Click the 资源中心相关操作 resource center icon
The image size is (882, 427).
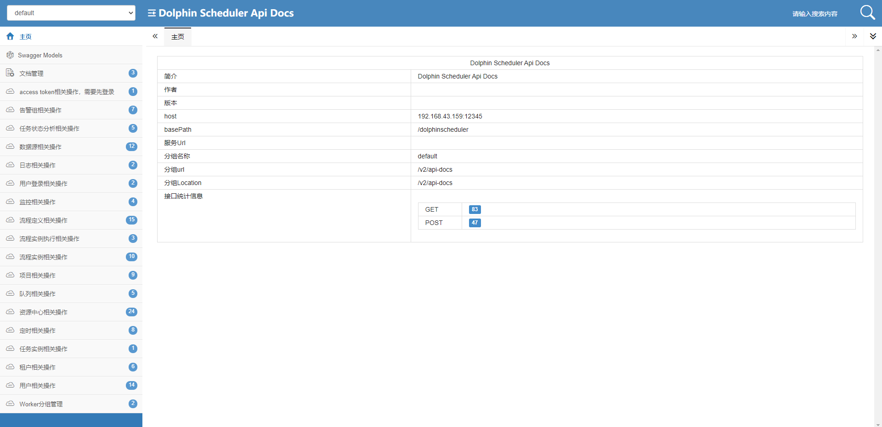point(10,312)
